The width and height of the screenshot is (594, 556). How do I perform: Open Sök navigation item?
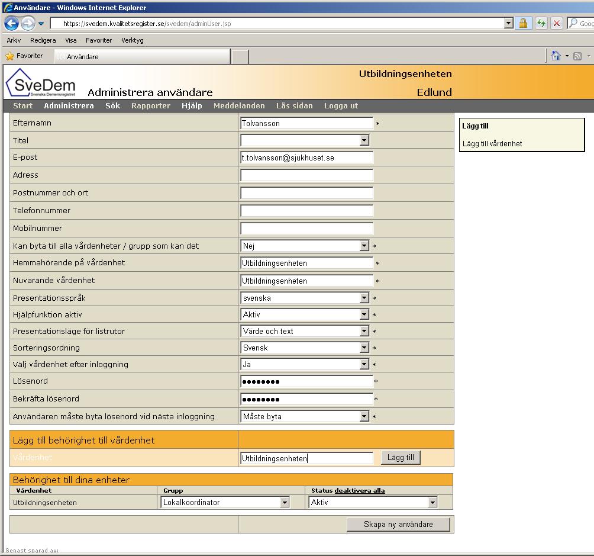(x=112, y=106)
